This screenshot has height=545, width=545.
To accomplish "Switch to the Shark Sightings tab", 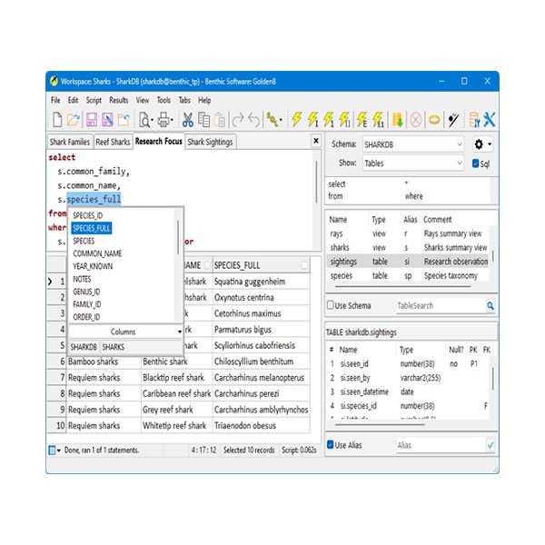I will tap(211, 142).
